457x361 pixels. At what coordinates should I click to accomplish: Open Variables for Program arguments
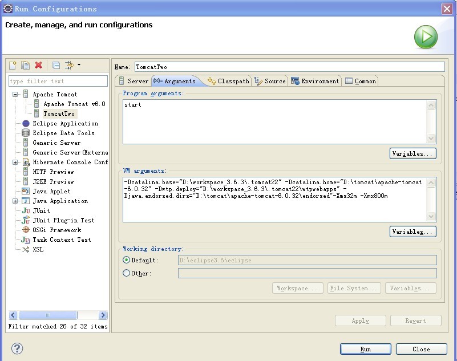[412, 153]
